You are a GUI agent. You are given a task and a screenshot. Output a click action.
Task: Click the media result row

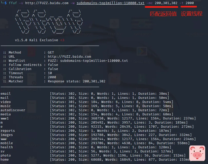[x=87, y=114]
